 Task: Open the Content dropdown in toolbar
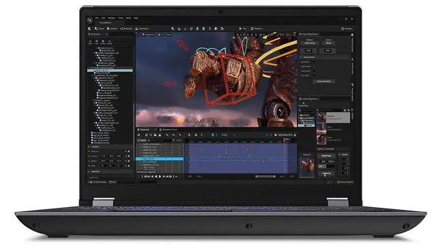[112, 29]
